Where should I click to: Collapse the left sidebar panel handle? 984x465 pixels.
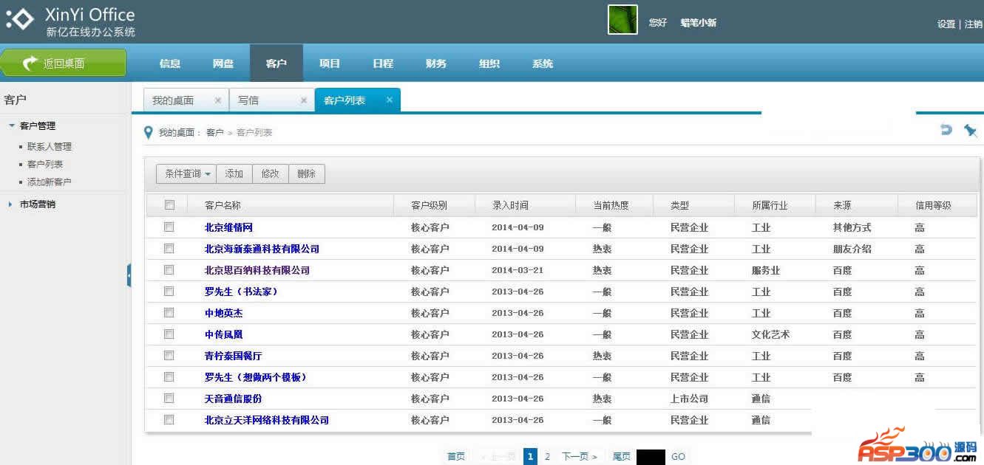click(129, 275)
